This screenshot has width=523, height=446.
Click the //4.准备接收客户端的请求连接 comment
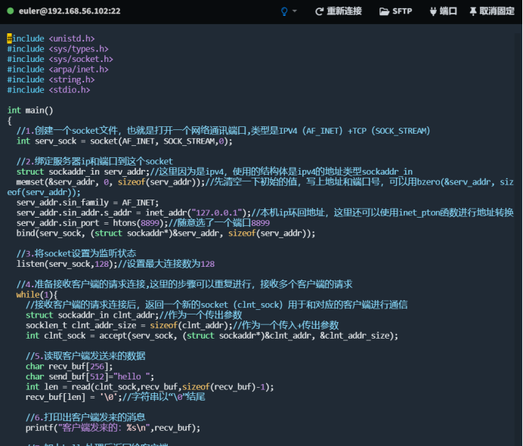(x=184, y=284)
